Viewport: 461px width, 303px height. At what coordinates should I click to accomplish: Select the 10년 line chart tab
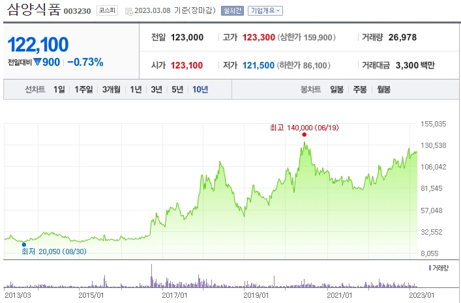click(200, 89)
